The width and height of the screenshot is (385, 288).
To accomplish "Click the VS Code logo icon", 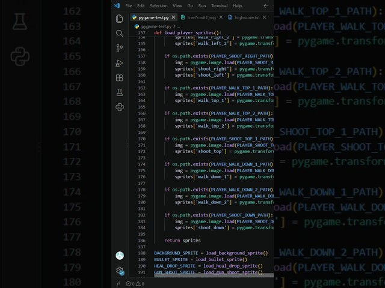I will click(117, 5).
